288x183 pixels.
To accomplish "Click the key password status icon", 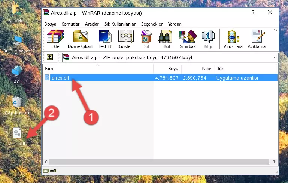I will [x=53, y=171].
